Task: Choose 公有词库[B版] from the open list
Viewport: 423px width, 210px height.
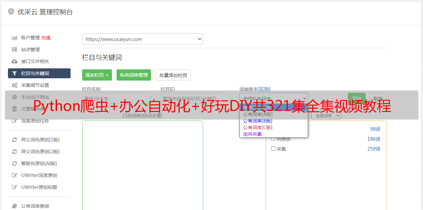Action: [x=257, y=121]
